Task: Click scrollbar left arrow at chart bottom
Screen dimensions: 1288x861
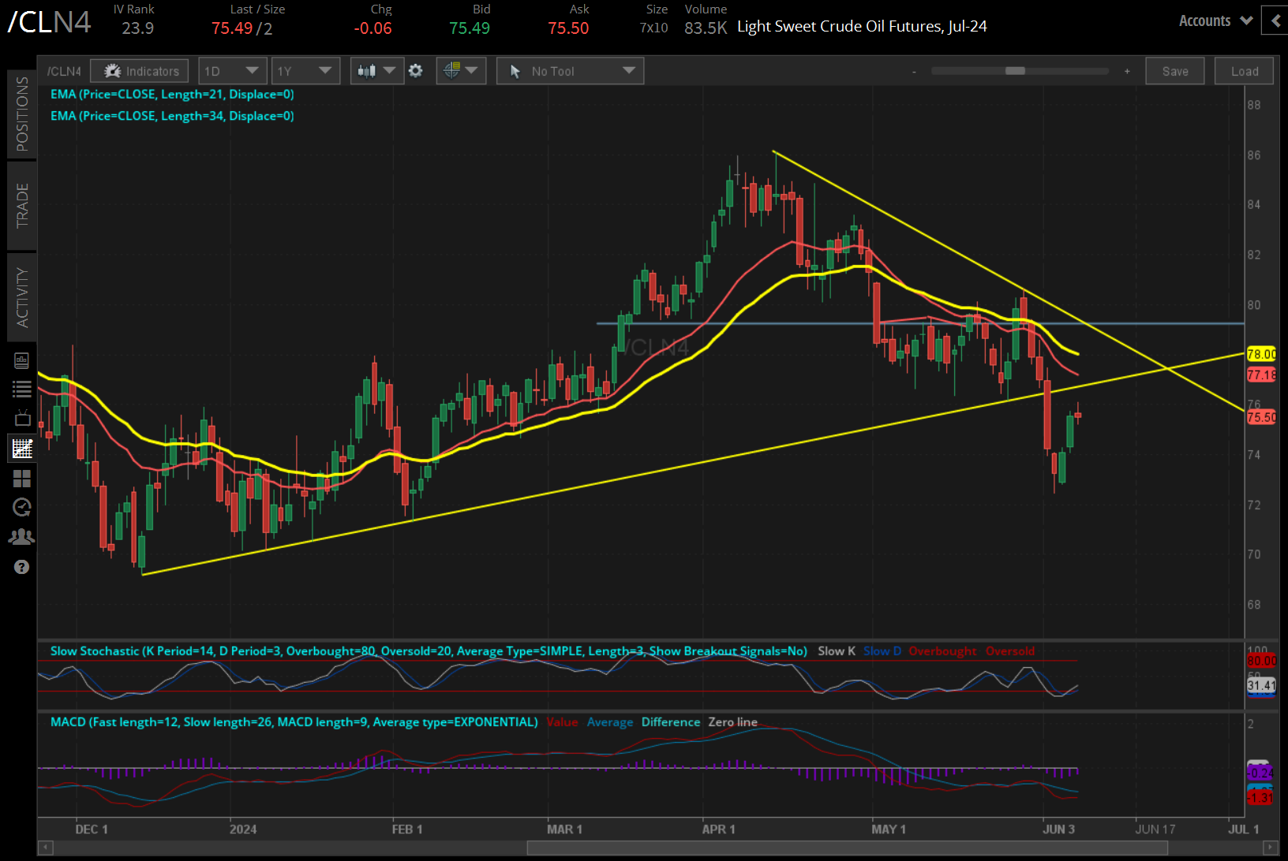Action: click(45, 848)
